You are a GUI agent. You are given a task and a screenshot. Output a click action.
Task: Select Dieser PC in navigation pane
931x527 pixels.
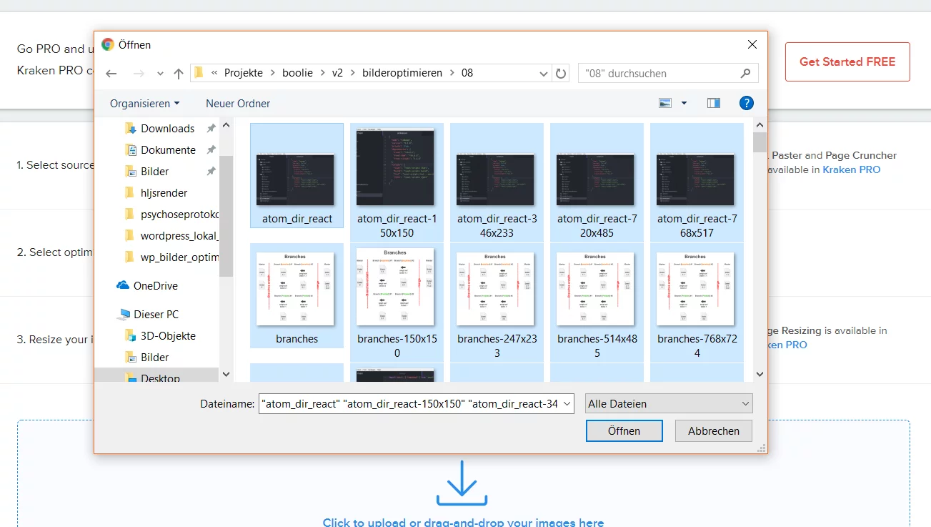pos(156,315)
